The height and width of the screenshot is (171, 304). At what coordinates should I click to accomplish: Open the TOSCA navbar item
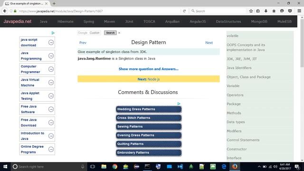(149, 21)
